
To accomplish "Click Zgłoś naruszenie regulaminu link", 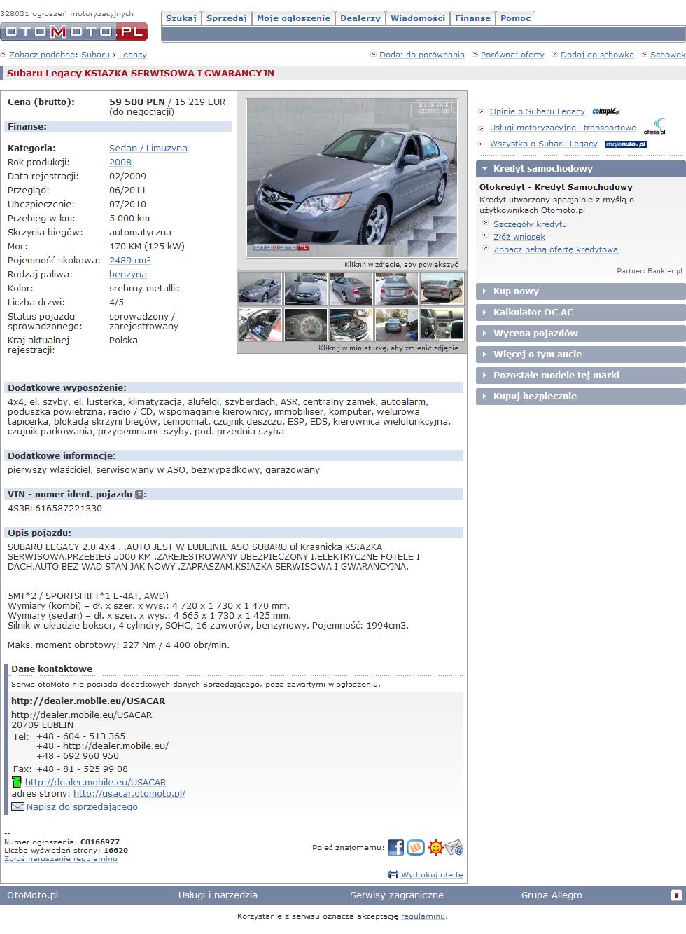I will pos(61,858).
